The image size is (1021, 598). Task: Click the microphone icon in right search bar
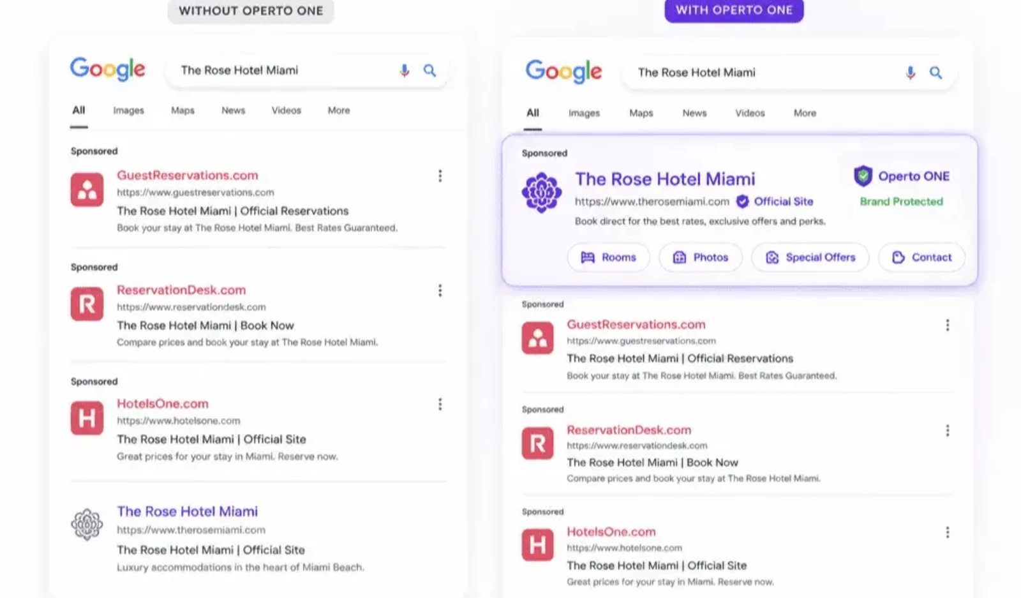click(x=910, y=73)
